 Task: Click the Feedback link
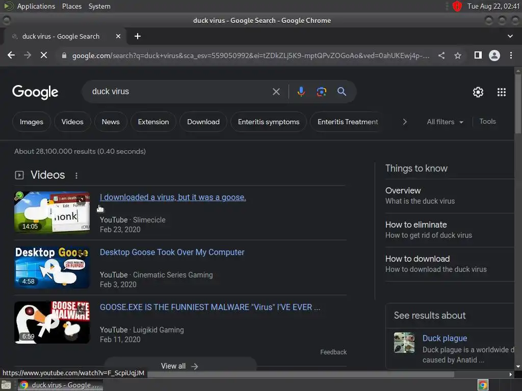coord(333,352)
